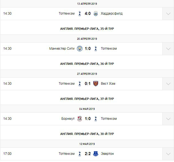Screen dimensions: 174x162
Task: Expand the Manchester City–Tottenham match row
Action: pos(168,49)
